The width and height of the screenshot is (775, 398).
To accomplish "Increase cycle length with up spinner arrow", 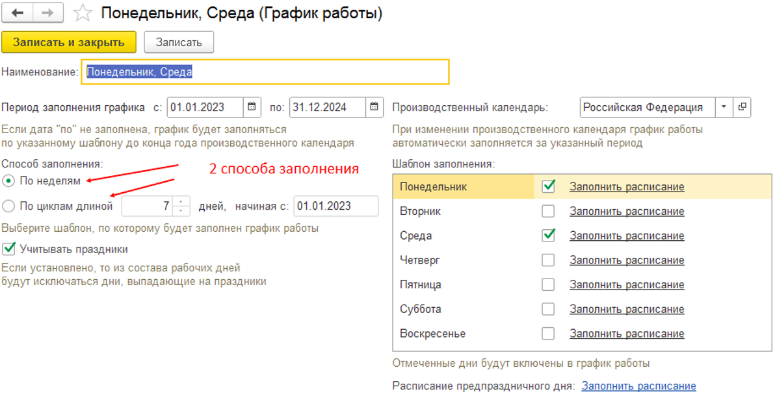I will pyautogui.click(x=181, y=202).
